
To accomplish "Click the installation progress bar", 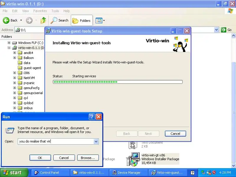I will click(117, 82).
